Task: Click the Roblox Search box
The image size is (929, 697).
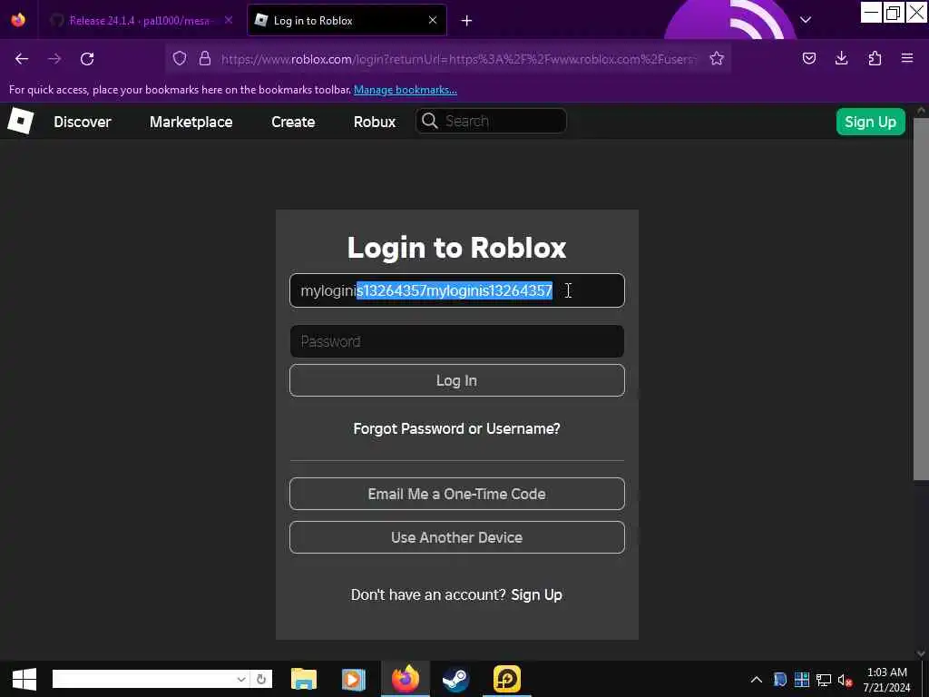Action: click(x=491, y=121)
